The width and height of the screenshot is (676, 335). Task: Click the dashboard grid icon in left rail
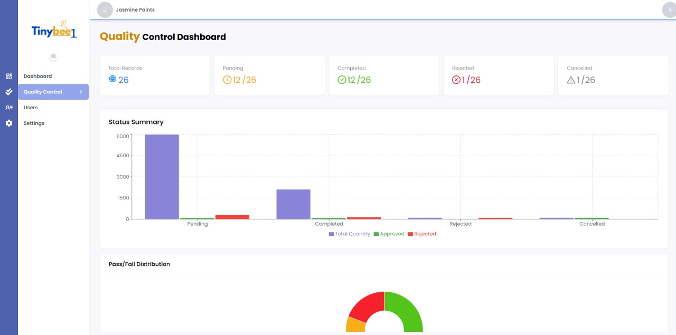[x=9, y=76]
